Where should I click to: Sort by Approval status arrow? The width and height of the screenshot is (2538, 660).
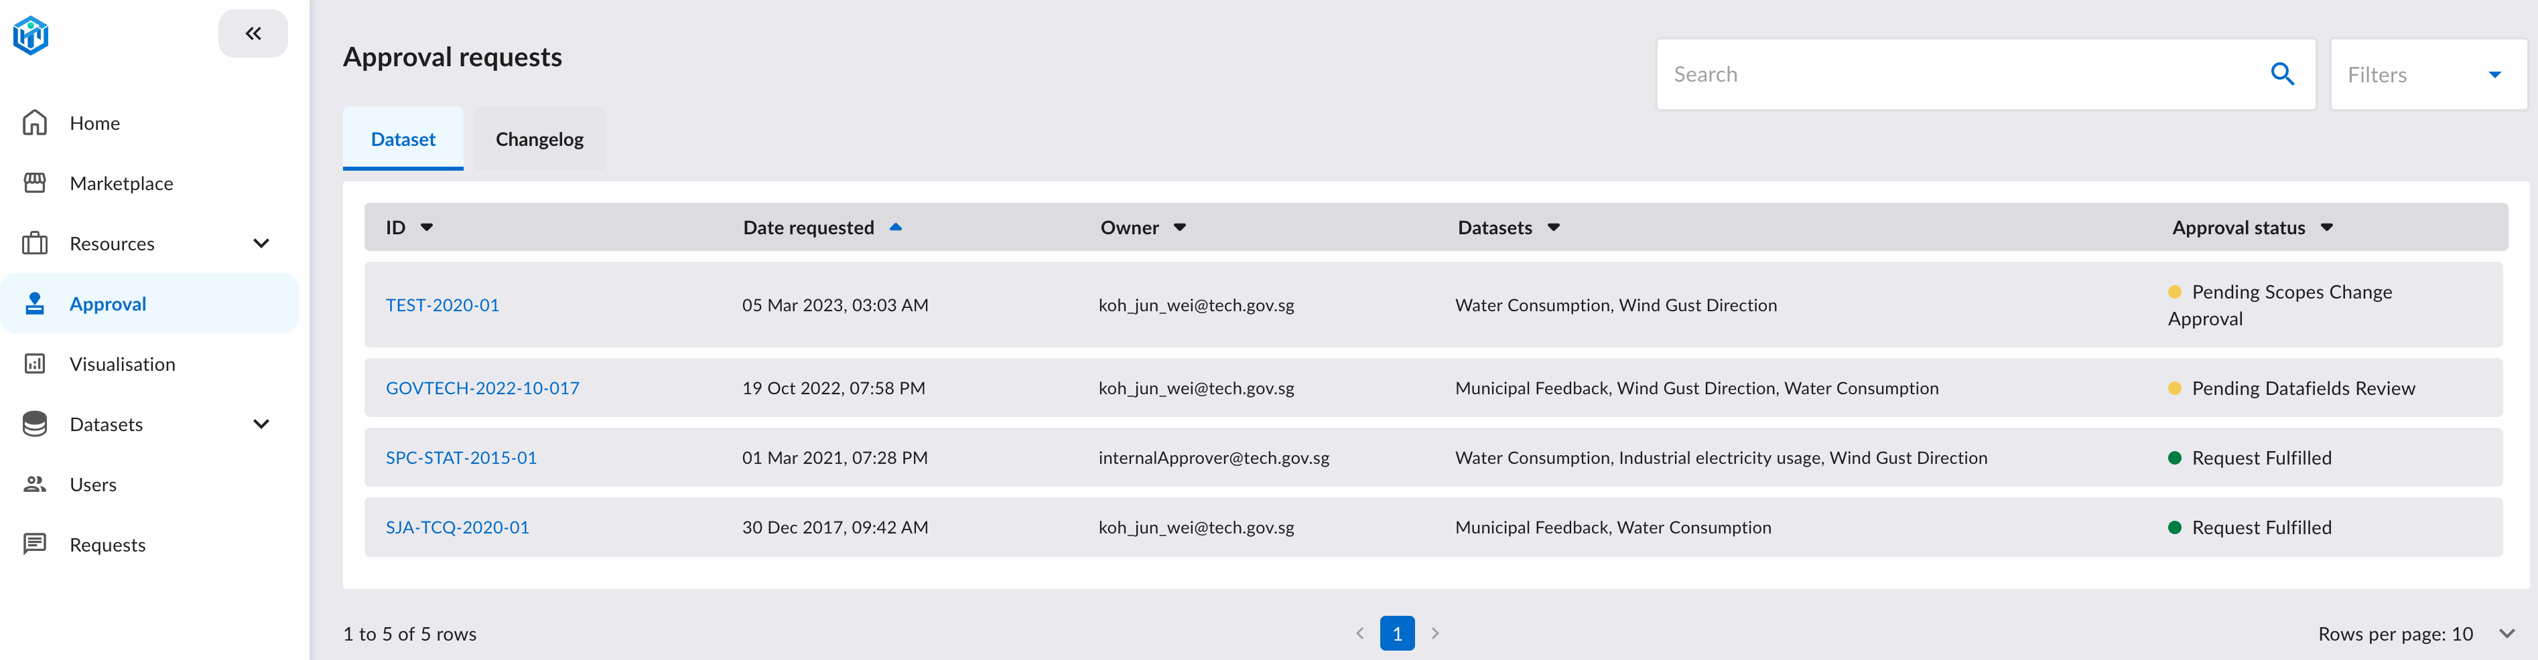click(2326, 227)
